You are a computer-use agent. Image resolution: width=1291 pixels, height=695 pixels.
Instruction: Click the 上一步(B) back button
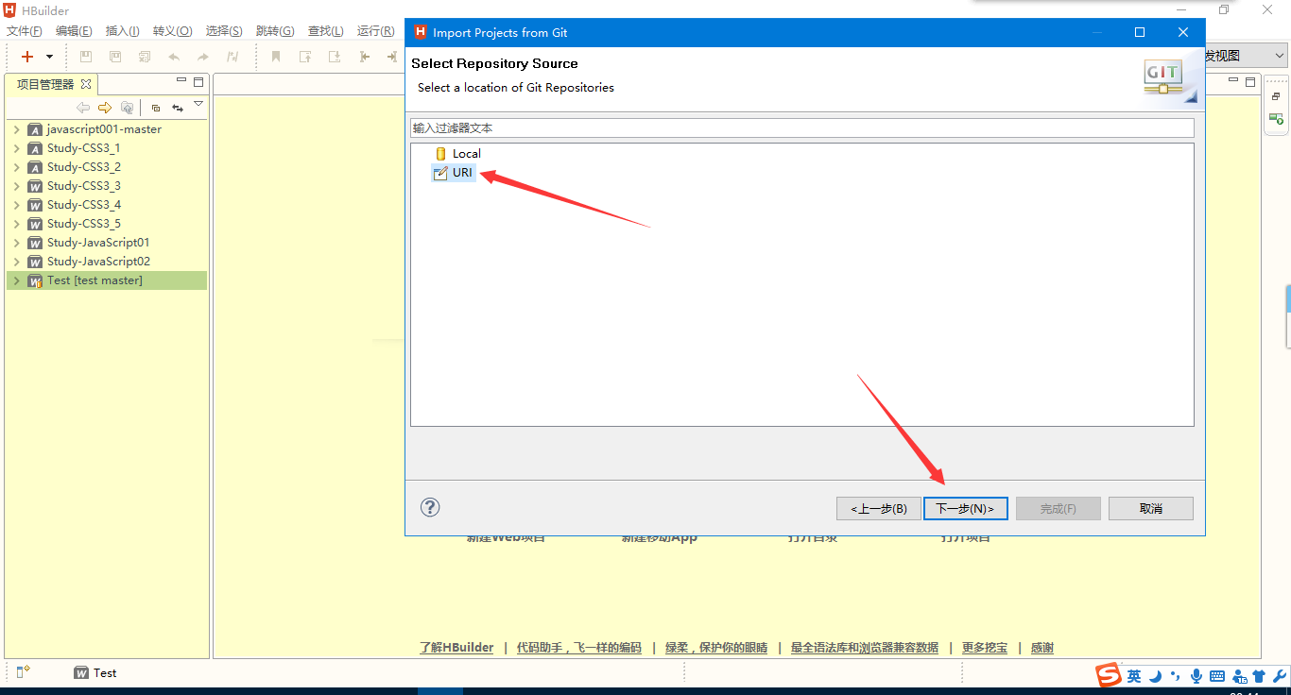click(x=879, y=508)
